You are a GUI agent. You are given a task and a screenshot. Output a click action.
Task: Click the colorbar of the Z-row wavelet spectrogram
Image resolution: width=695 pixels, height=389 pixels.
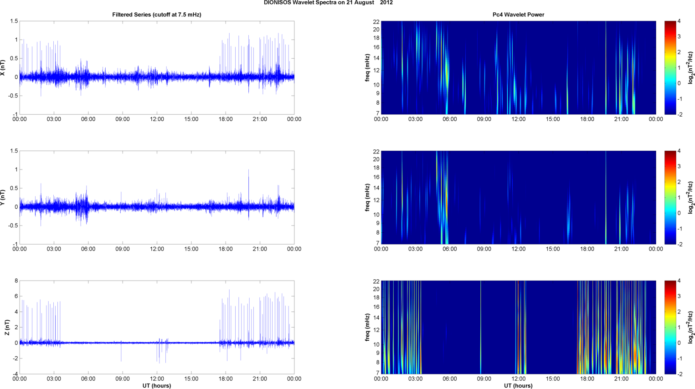point(670,328)
